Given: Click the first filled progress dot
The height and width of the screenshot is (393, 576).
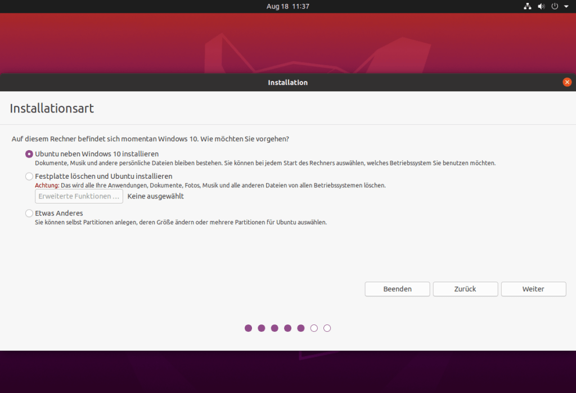Looking at the screenshot, I should point(248,328).
